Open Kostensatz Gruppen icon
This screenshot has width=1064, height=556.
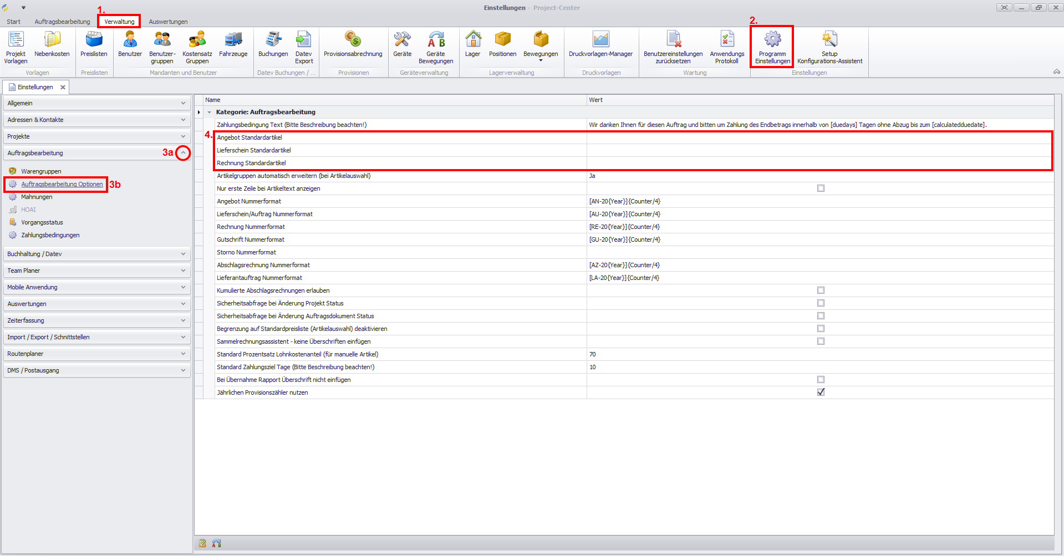point(197,40)
